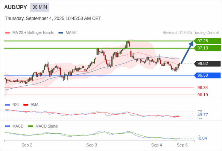Click the MACD Signal green legend swatch

(x=30, y=126)
